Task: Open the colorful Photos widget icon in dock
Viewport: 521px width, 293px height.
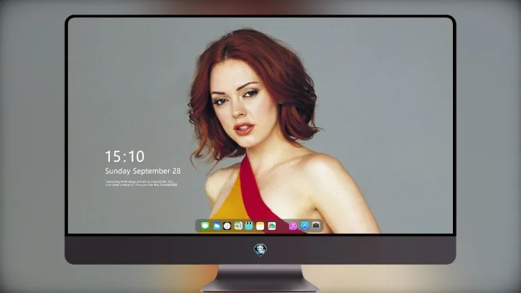Action: [x=272, y=226]
